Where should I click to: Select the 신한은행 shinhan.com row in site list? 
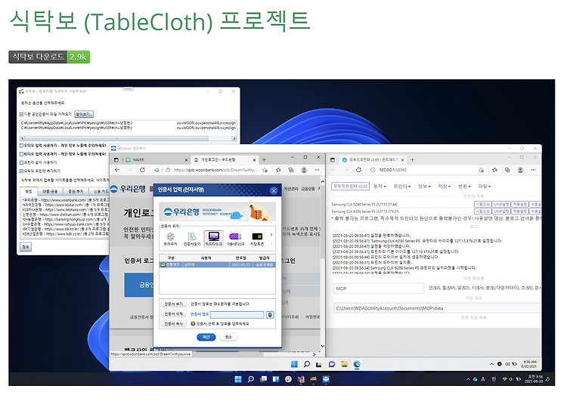pyautogui.click(x=65, y=214)
